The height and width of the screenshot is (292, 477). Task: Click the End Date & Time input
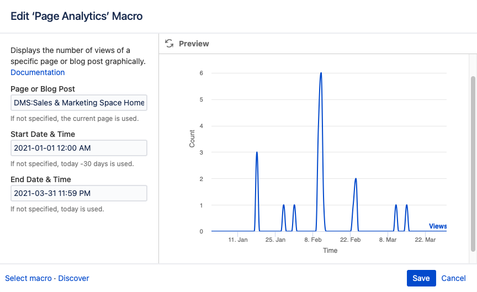[x=79, y=193]
